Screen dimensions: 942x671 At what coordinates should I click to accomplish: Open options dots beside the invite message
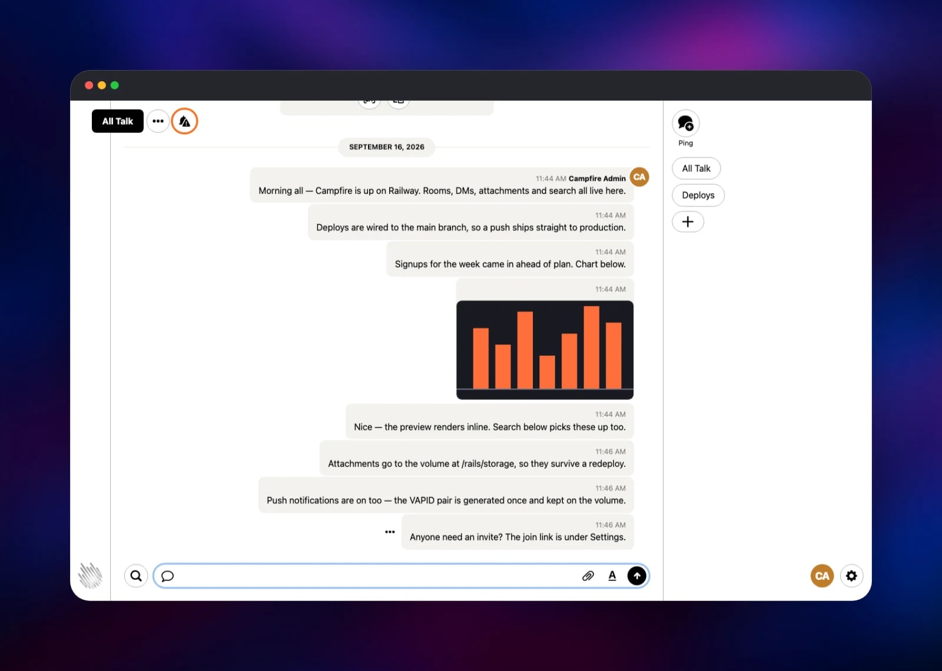pyautogui.click(x=390, y=532)
